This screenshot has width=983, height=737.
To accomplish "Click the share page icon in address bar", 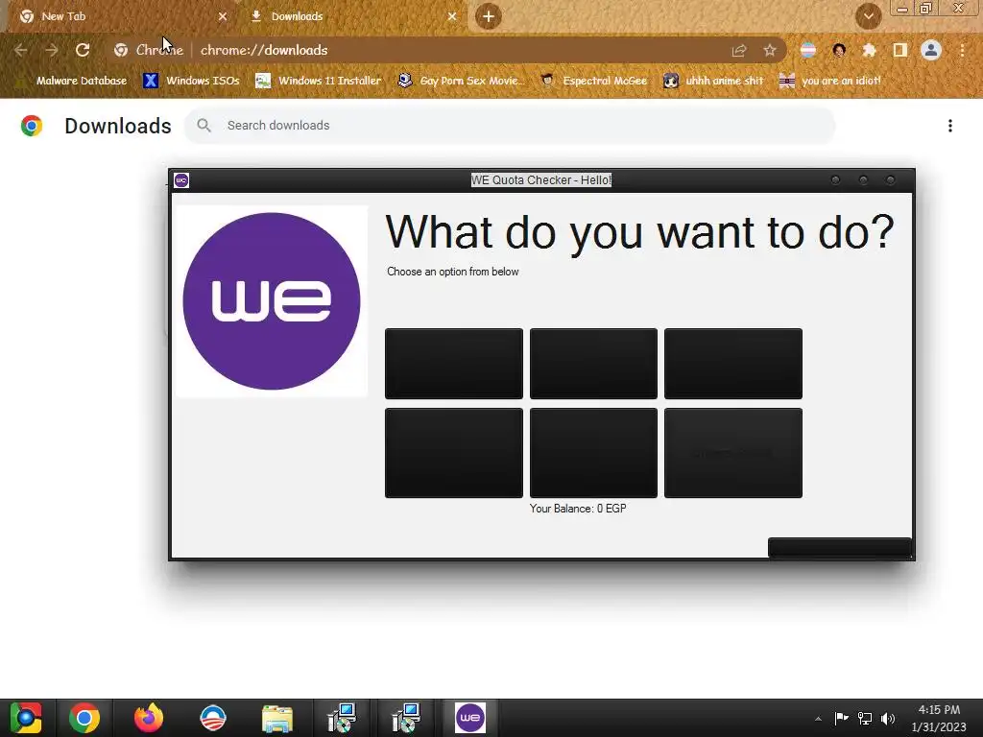I will (x=739, y=50).
